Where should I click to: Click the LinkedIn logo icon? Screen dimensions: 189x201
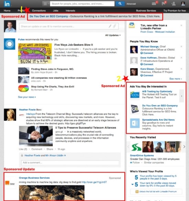[7, 4]
